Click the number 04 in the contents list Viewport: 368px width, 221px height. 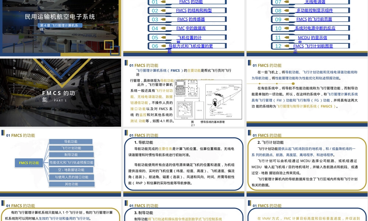pyautogui.click(x=155, y=28)
